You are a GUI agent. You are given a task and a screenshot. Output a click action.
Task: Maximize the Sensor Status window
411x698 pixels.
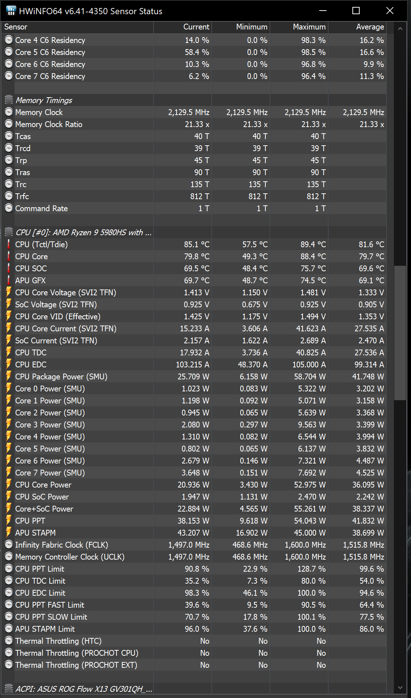[356, 11]
